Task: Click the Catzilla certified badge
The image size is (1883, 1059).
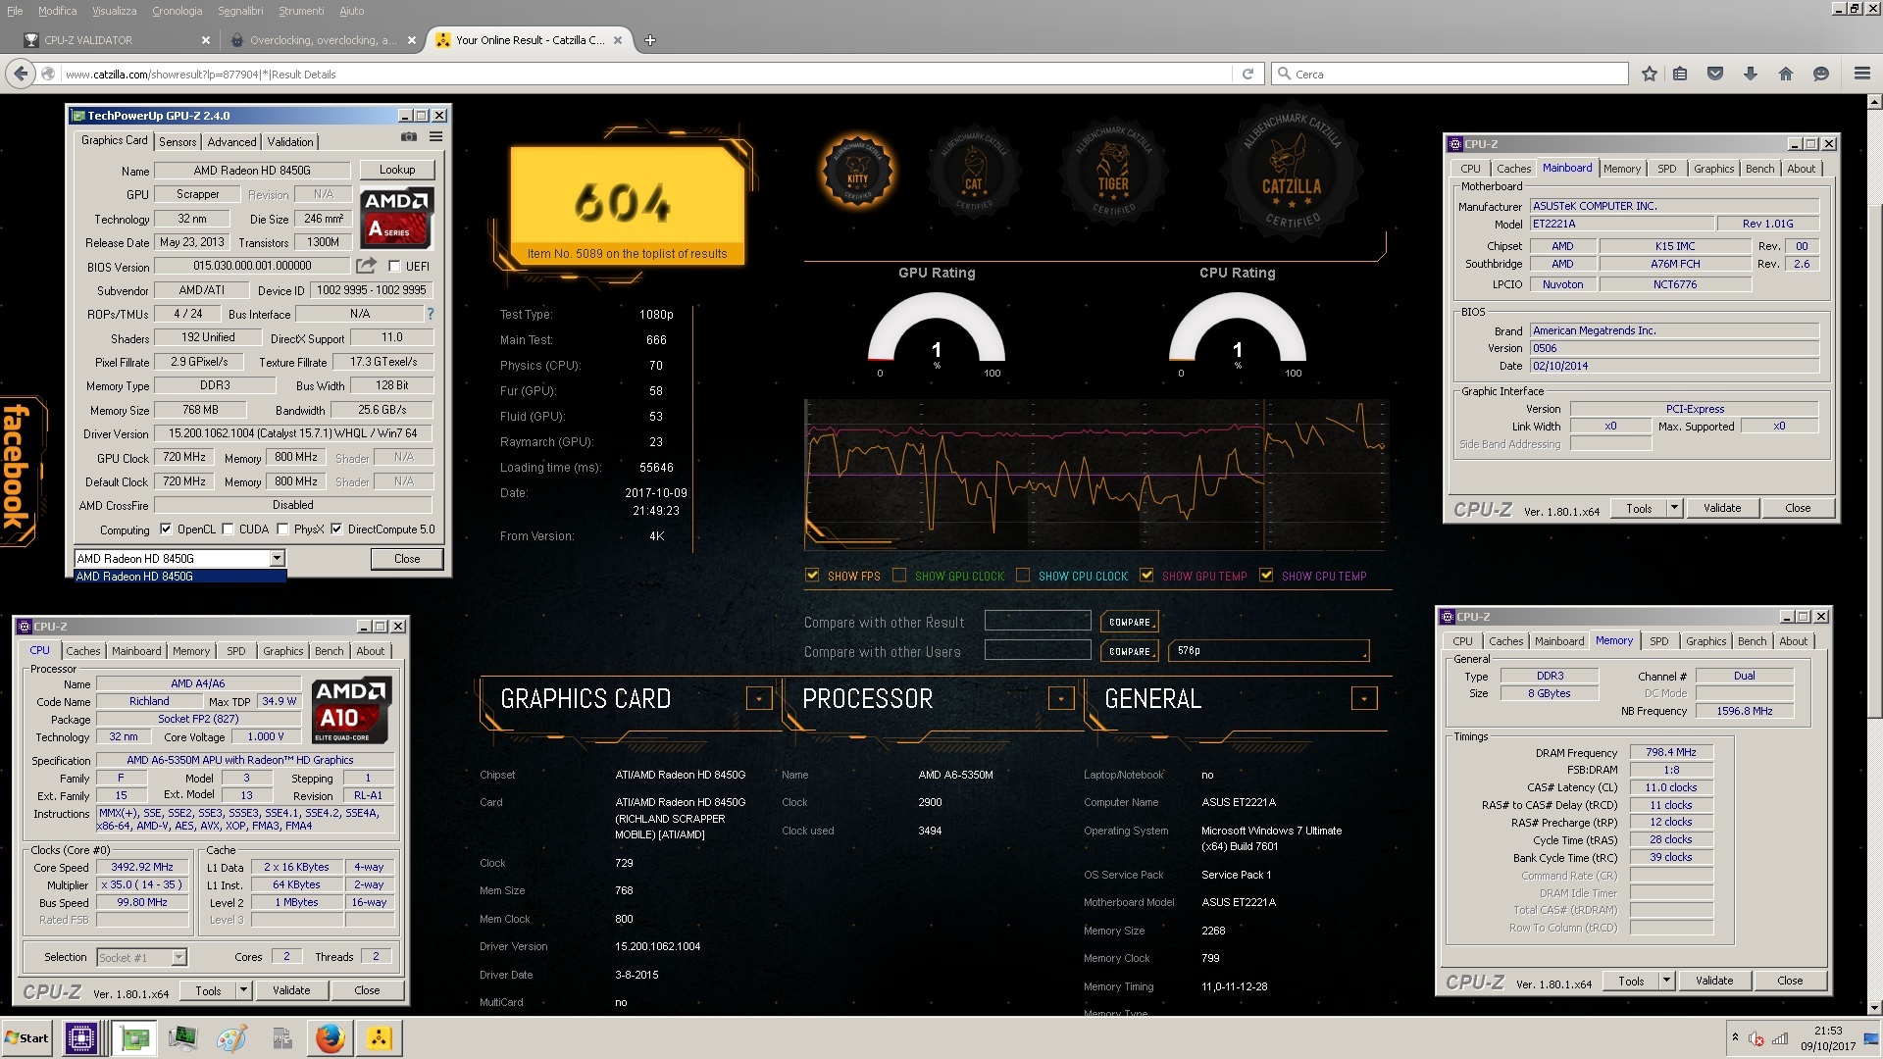Action: click(1292, 171)
